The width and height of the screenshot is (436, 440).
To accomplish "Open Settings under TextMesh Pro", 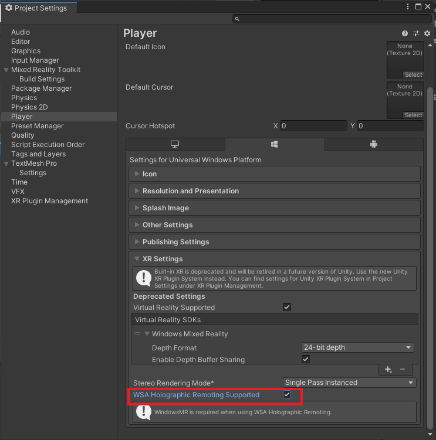I will (x=33, y=173).
